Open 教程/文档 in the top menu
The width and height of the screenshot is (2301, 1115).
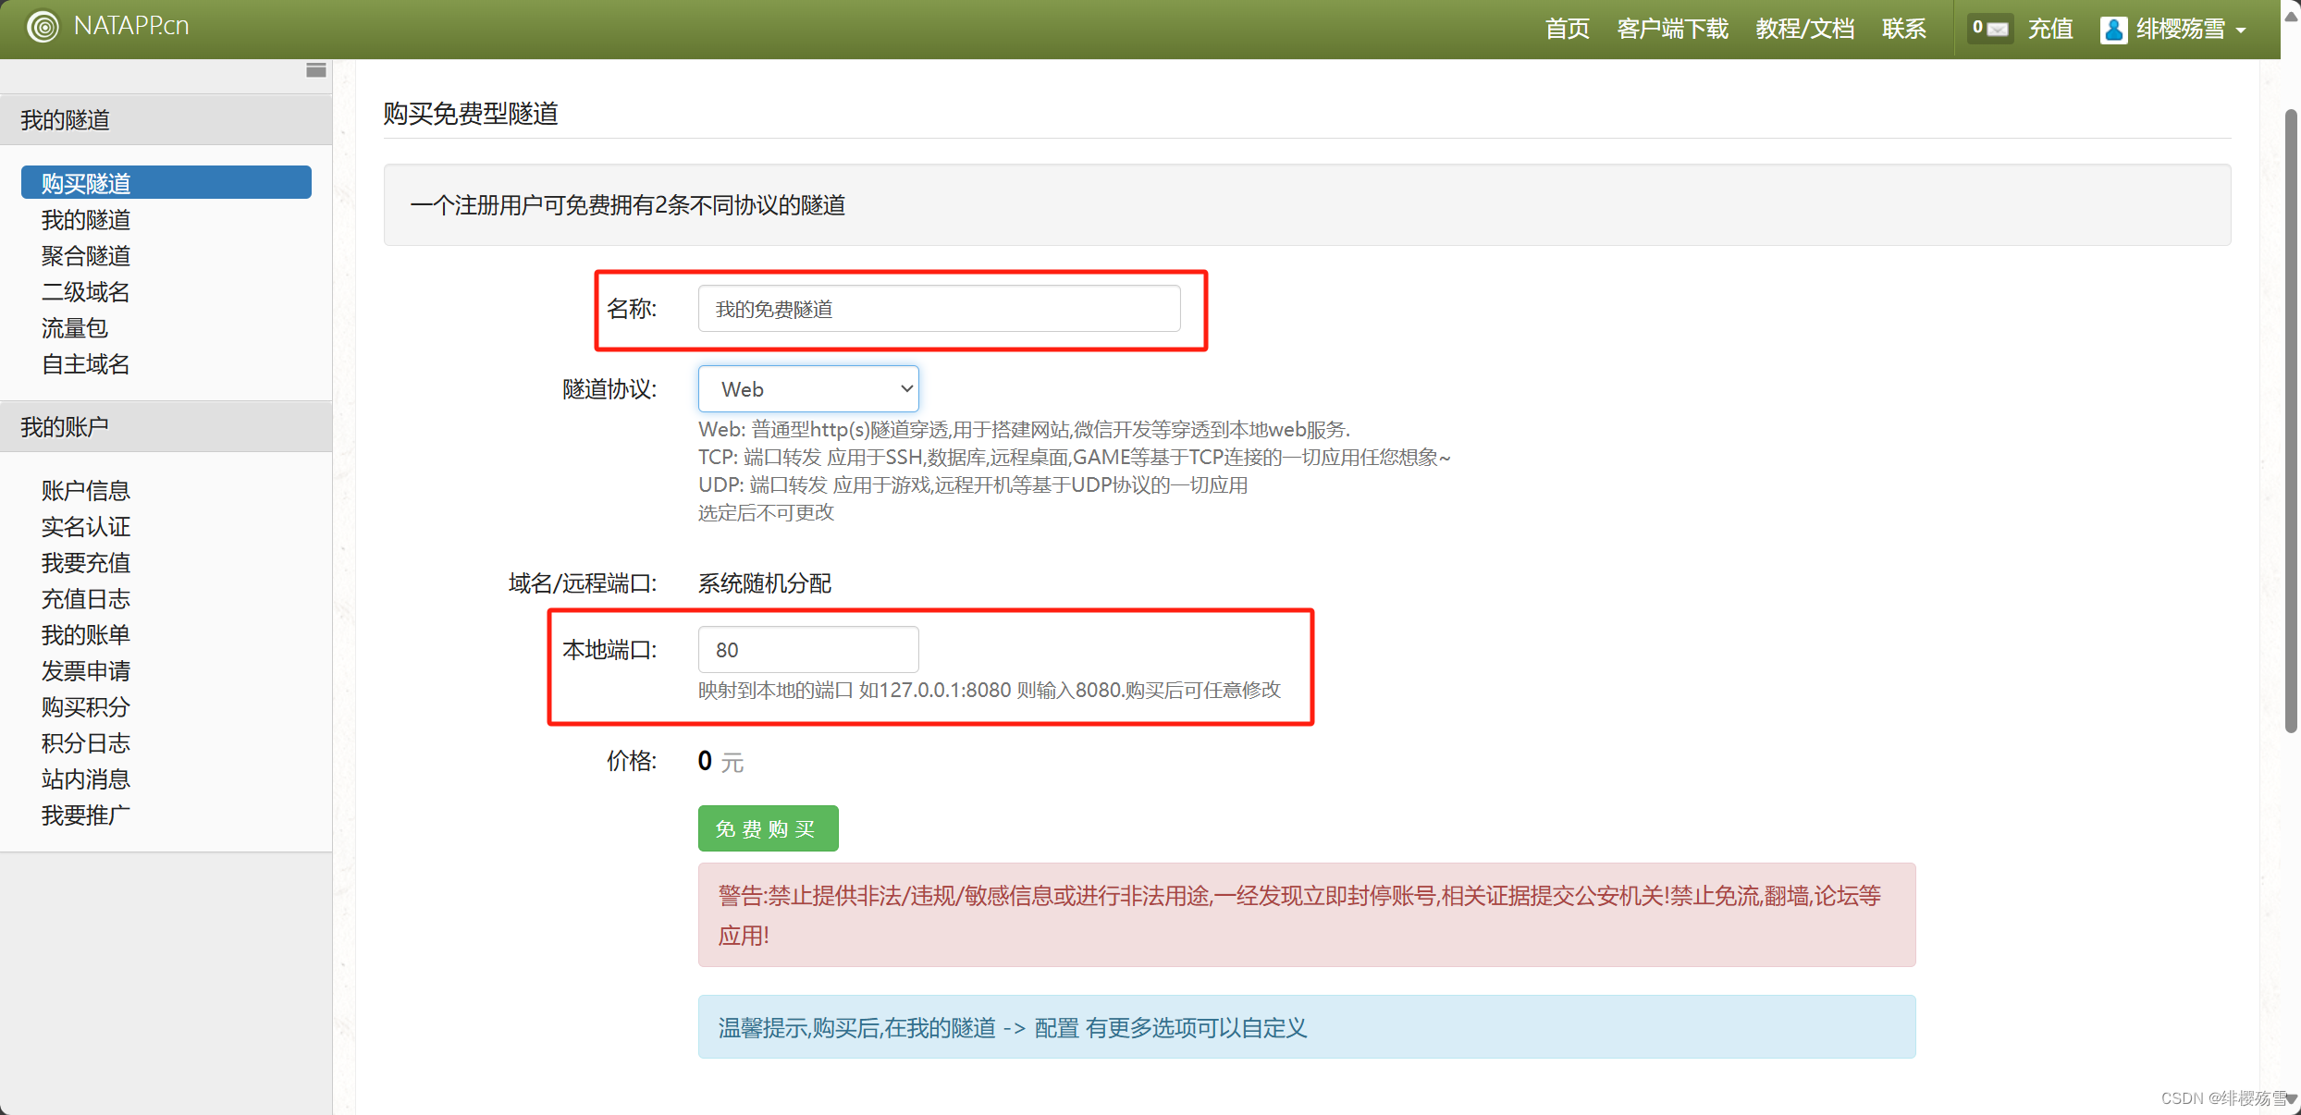[x=1804, y=29]
